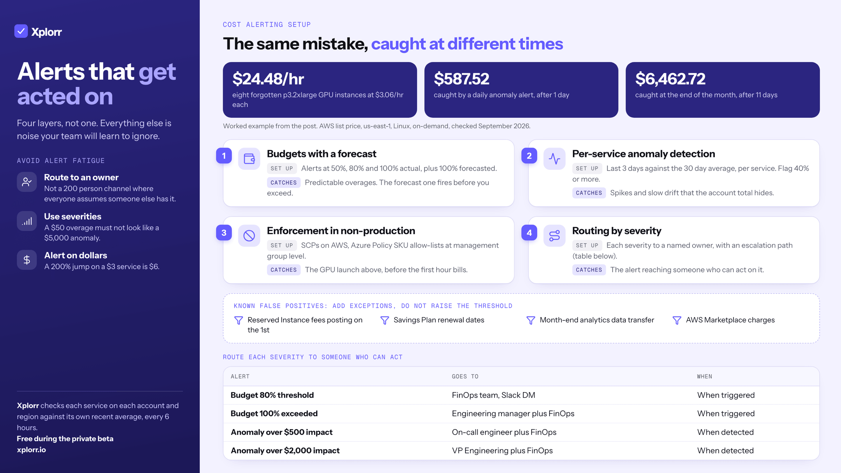
Task: Click the filter icon beside AWS Marketplace charges
Action: click(677, 320)
